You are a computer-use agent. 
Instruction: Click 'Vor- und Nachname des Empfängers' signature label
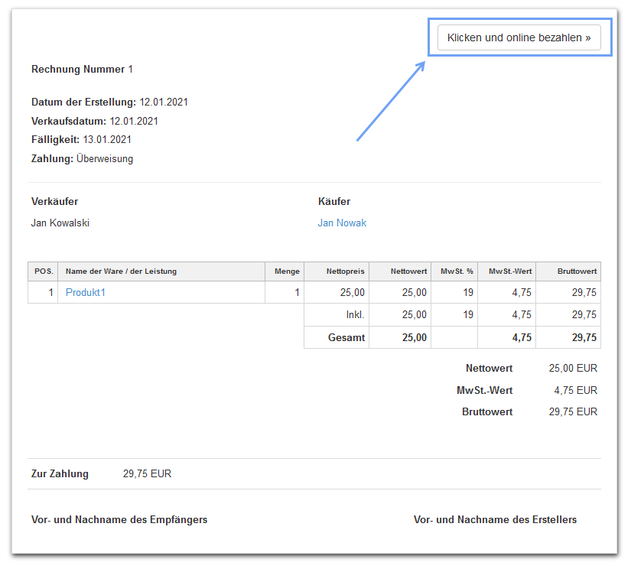(119, 520)
